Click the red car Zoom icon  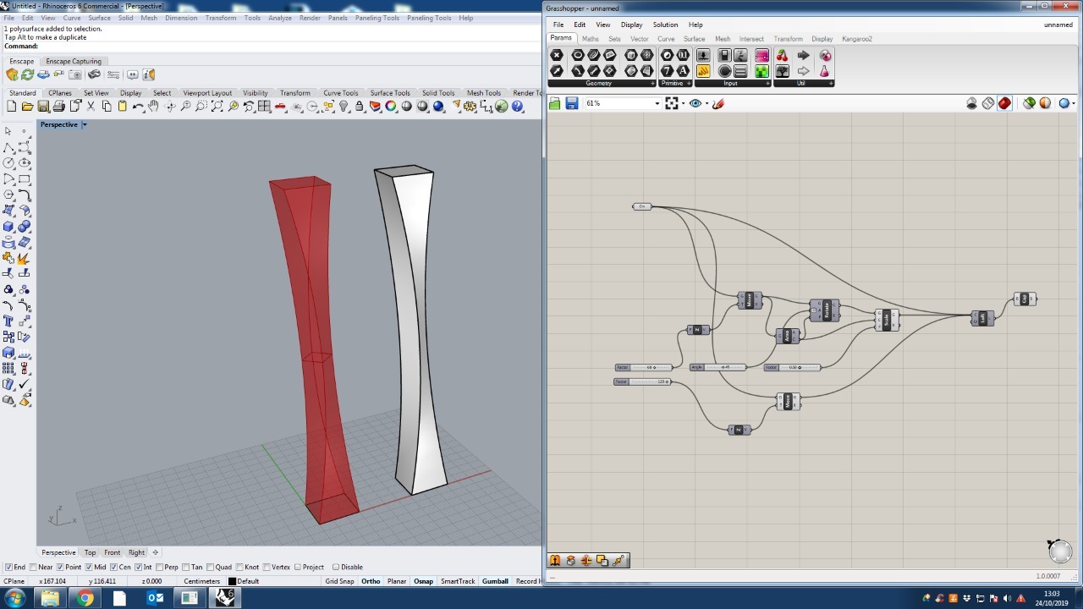(280, 107)
